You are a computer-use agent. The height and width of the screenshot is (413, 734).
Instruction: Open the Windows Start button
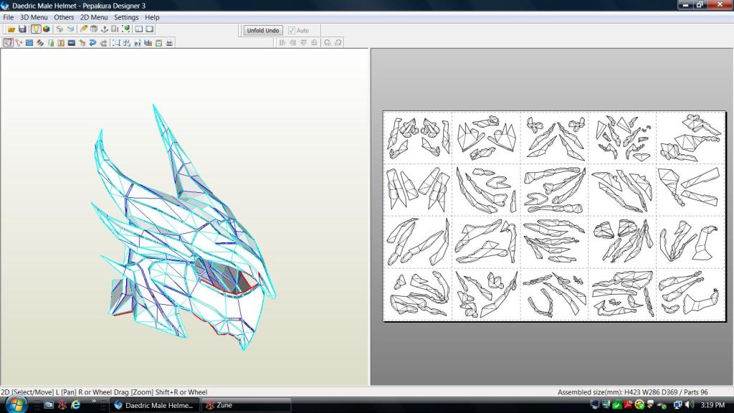[x=16, y=404]
